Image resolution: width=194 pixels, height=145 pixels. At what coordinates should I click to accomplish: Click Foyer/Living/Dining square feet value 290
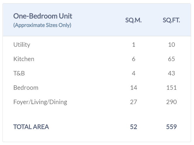click(171, 102)
